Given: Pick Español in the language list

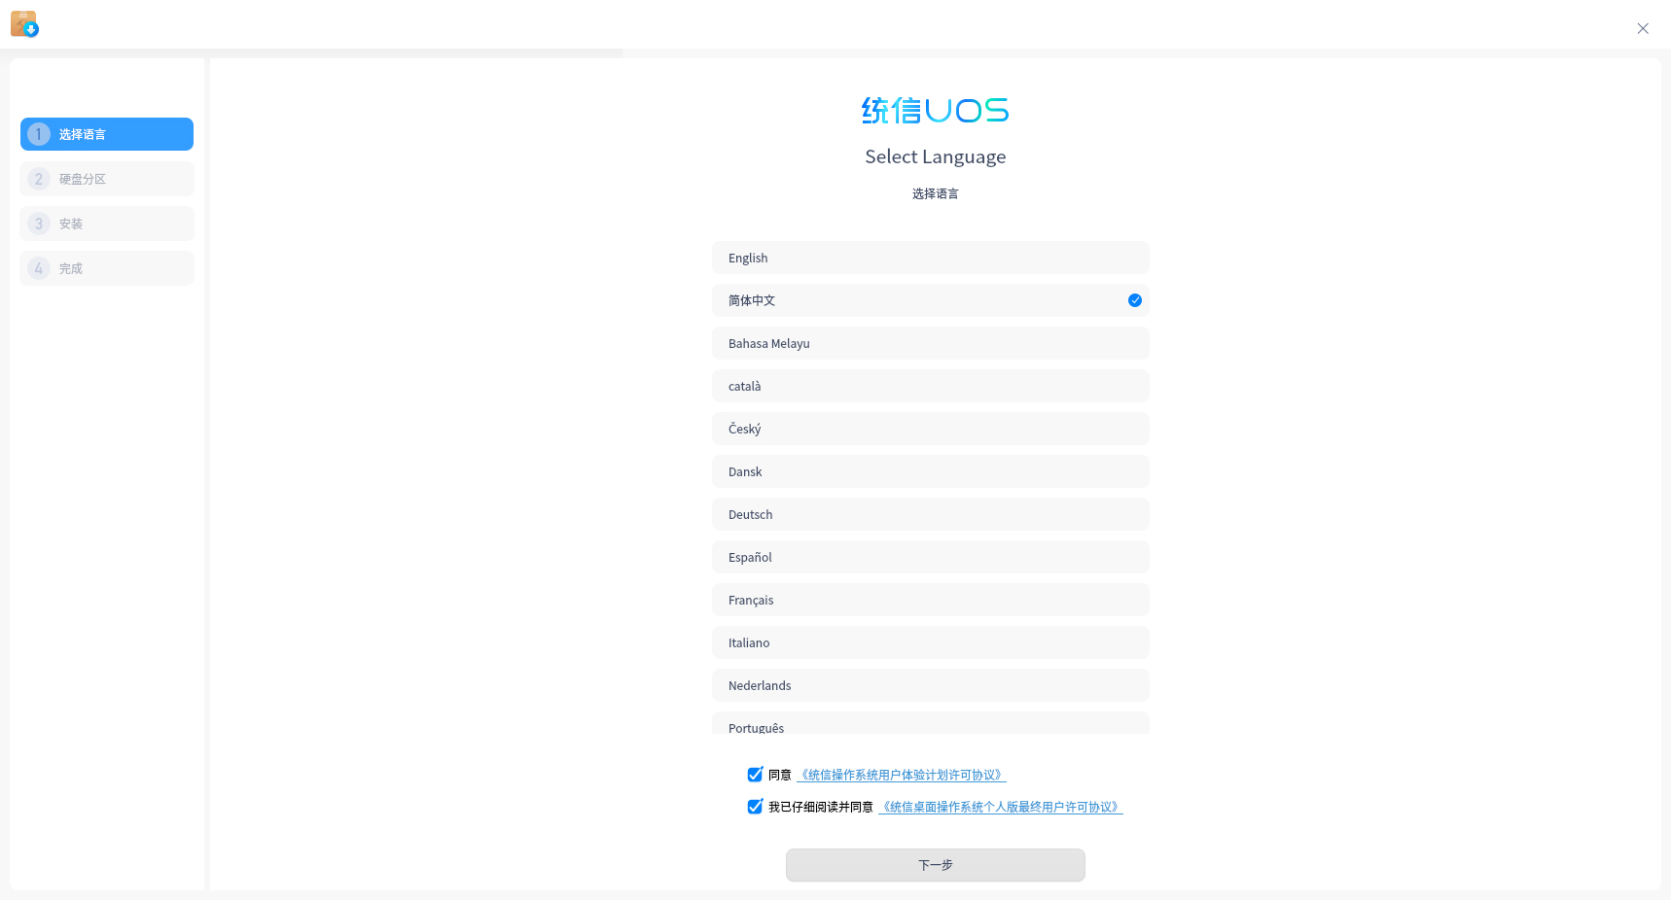Looking at the screenshot, I should point(930,557).
